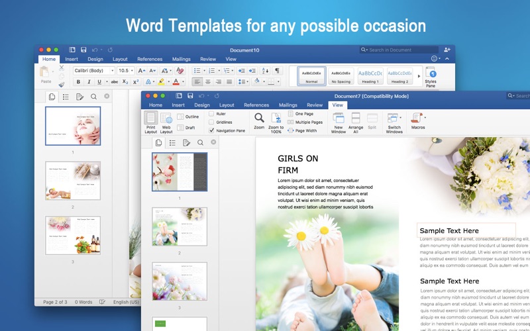530x331 pixels.
Task: Share Document10 with the add-person icon
Action: coord(447,50)
